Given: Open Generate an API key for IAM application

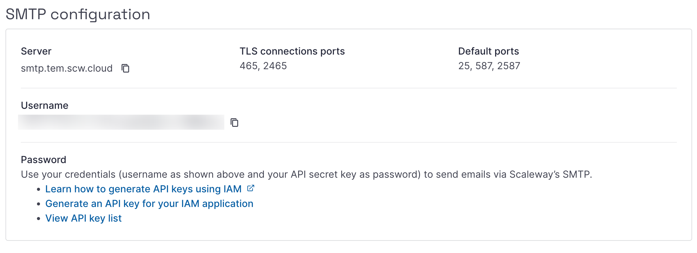Looking at the screenshot, I should point(149,204).
